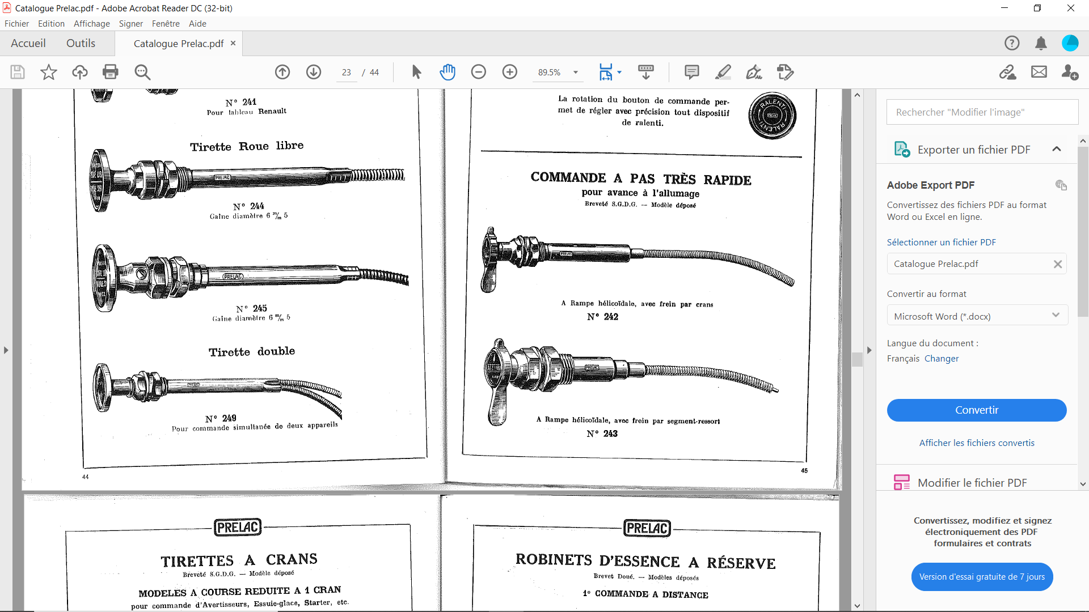The height and width of the screenshot is (612, 1089).
Task: Click the document vertical scrollbar thumb
Action: [x=857, y=359]
